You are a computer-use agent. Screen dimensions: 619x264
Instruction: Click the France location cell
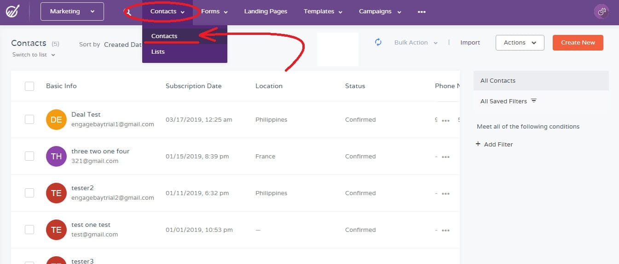pos(266,156)
